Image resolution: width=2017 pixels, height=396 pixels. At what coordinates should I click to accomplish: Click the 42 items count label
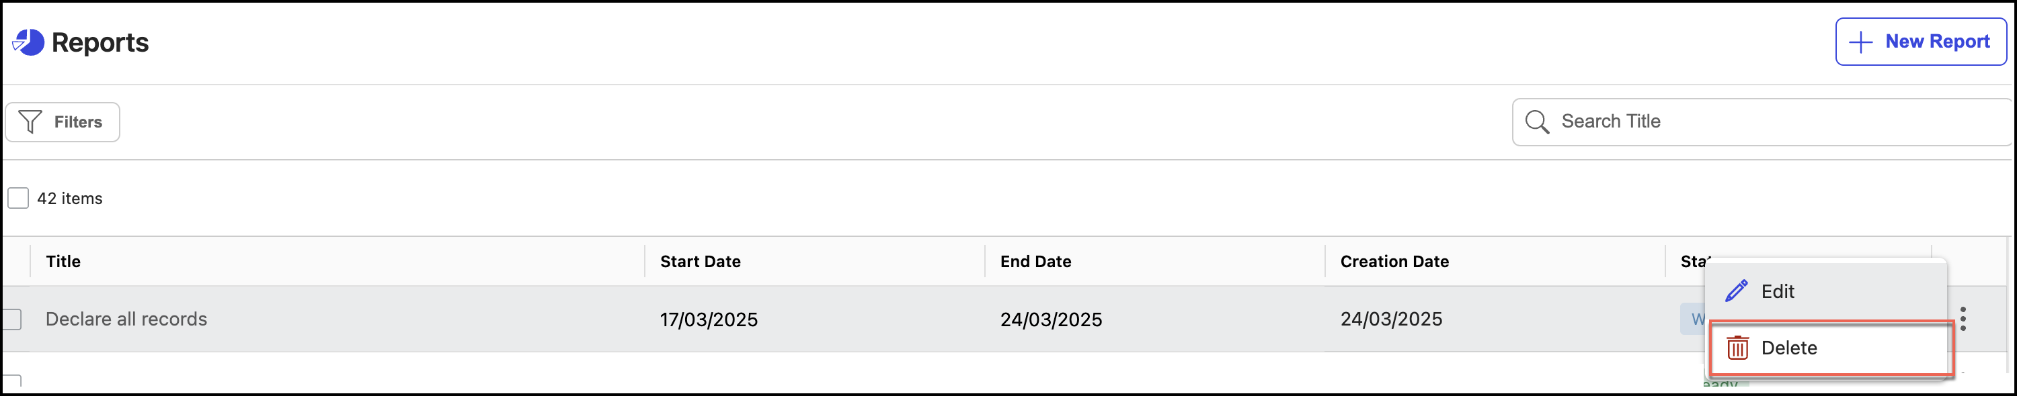(70, 199)
